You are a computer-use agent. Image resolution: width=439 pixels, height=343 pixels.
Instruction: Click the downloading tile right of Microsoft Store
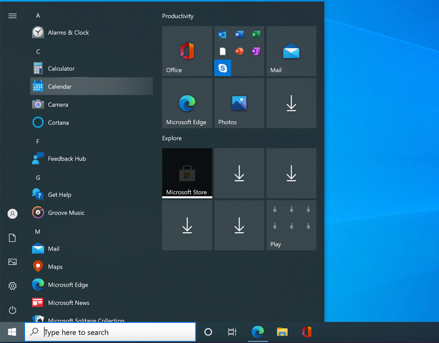[239, 173]
